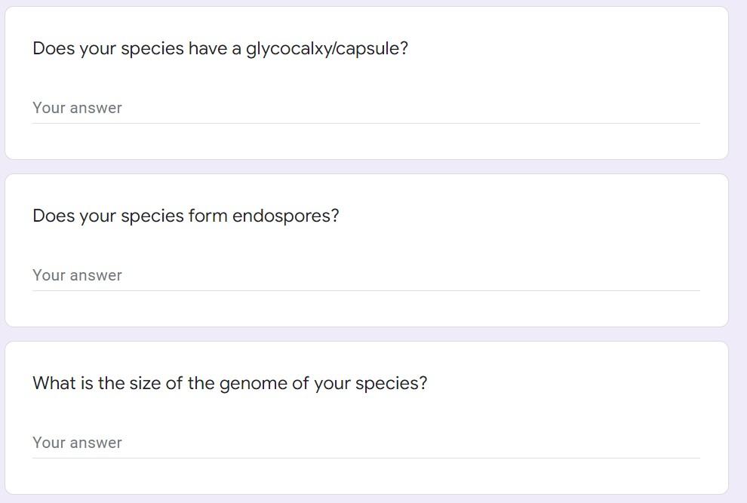The height and width of the screenshot is (503, 747).
Task: Click the "Does your species form endospores?" question text
Action: point(186,216)
